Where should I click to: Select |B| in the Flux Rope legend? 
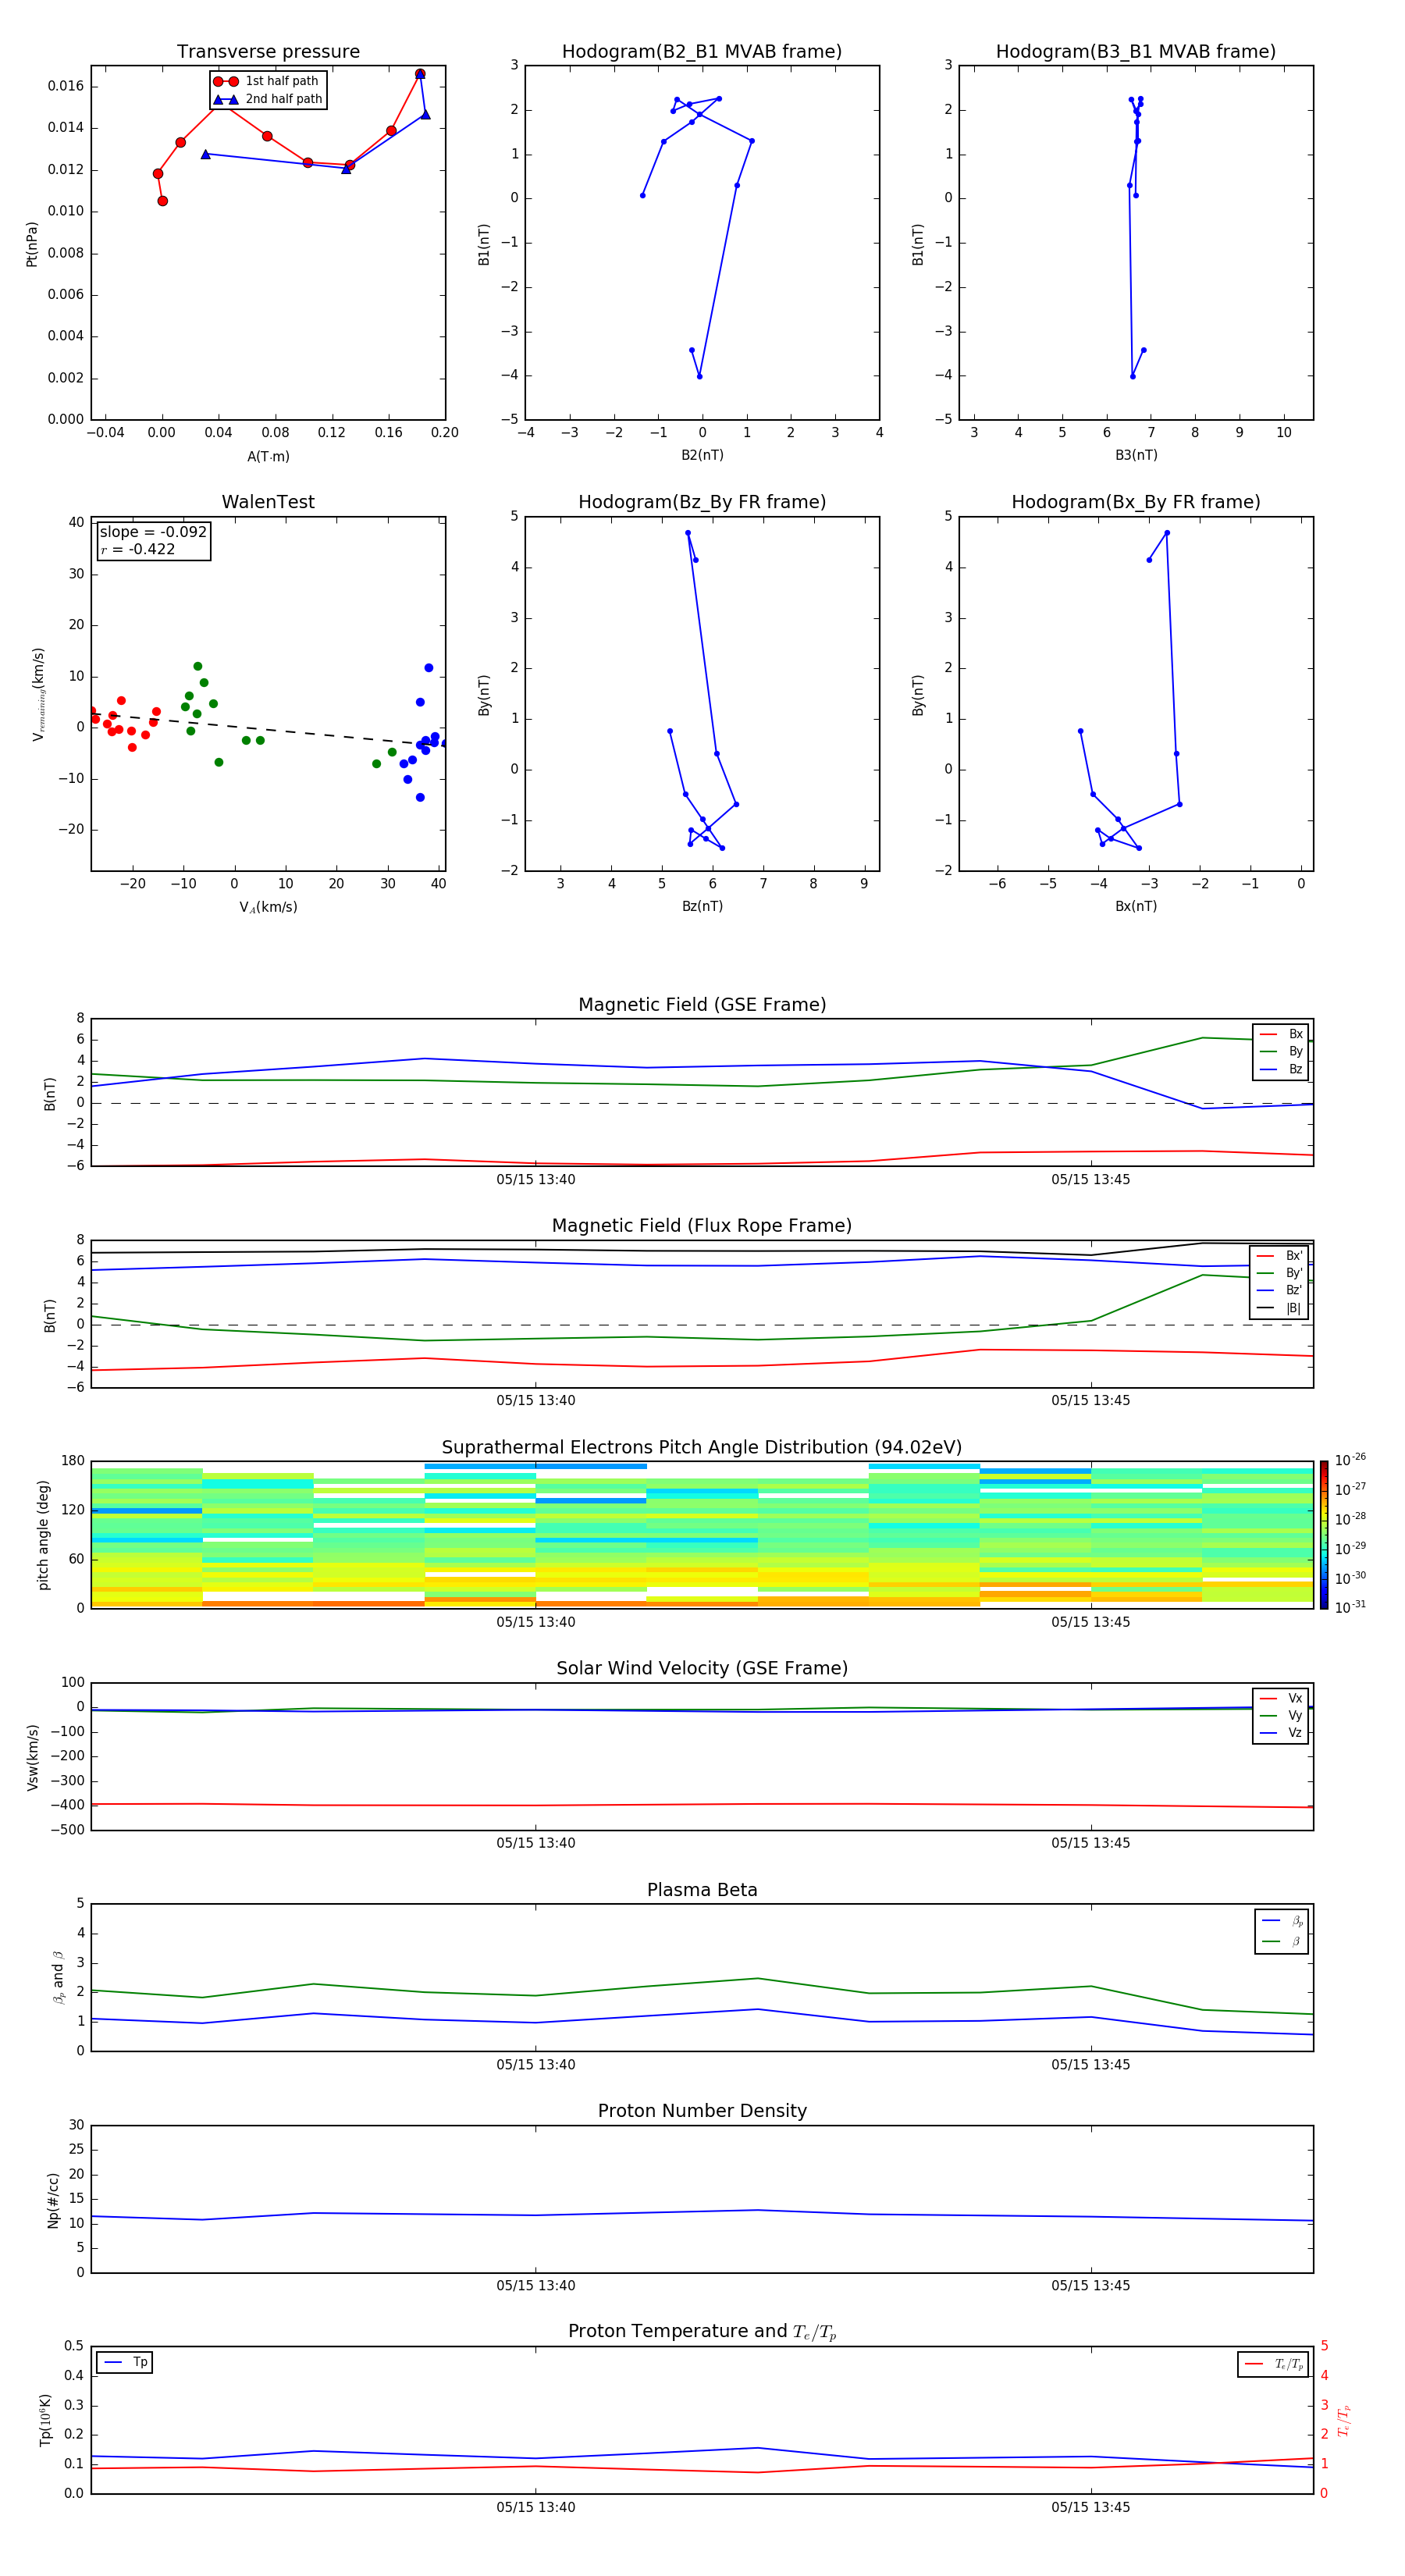click(1280, 1308)
